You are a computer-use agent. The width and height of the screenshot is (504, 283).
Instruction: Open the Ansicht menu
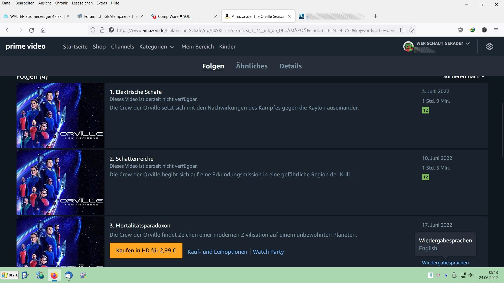45,3
